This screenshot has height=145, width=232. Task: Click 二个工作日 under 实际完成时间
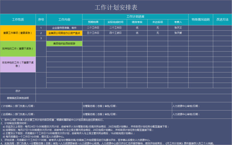click(x=115, y=28)
